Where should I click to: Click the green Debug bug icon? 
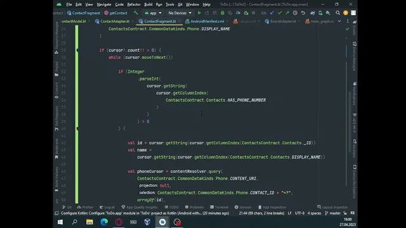[223, 13]
